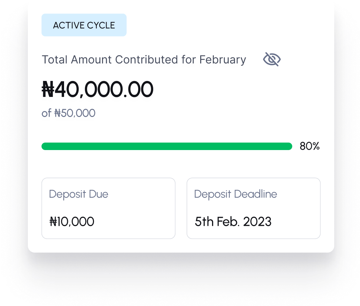Click the ₦40,000.00 contributed amount
This screenshot has height=306, width=360.
coord(97,89)
